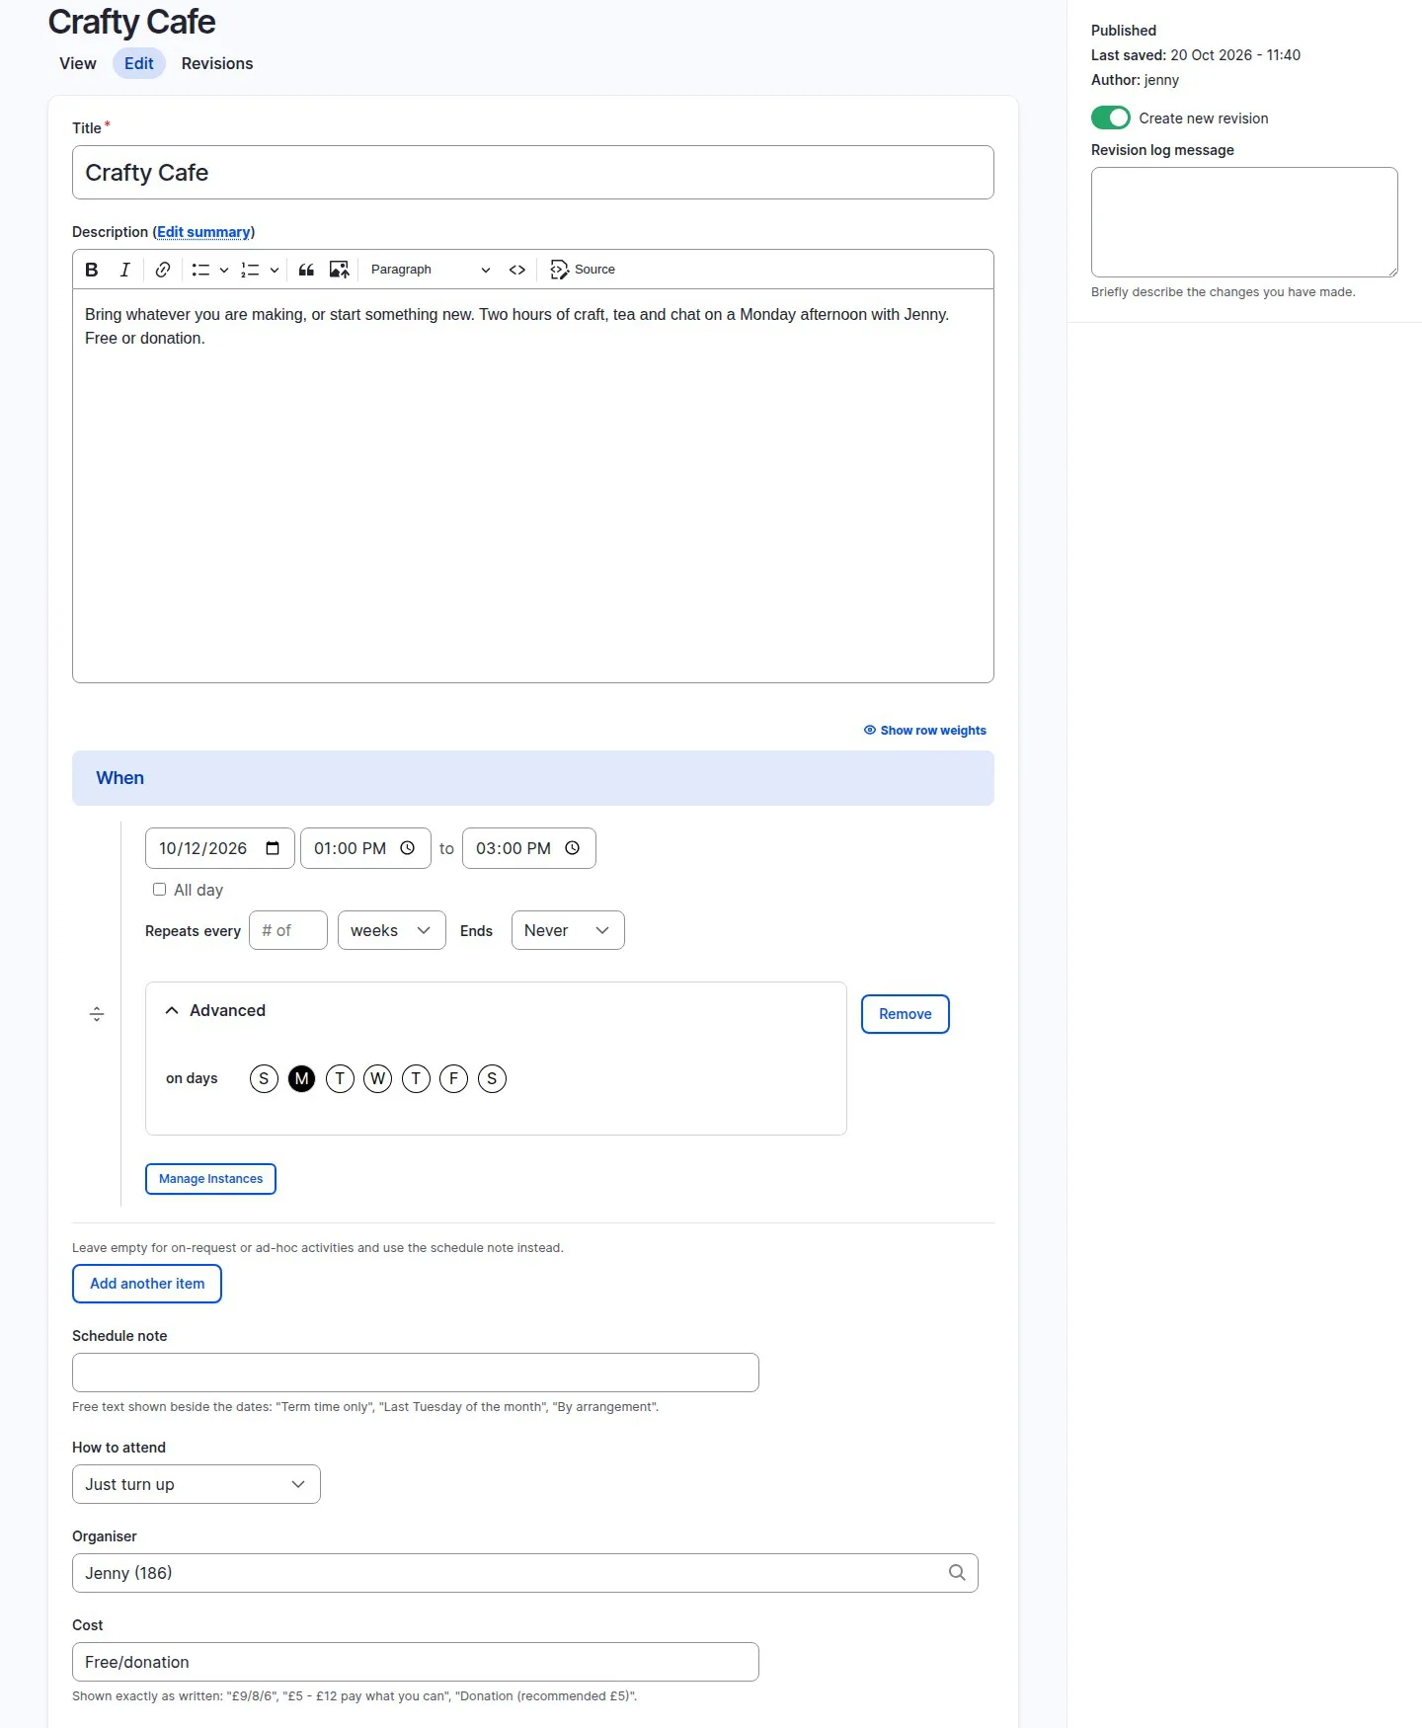This screenshot has height=1728, width=1422.
Task: Remove the When date item
Action: coord(906,1014)
